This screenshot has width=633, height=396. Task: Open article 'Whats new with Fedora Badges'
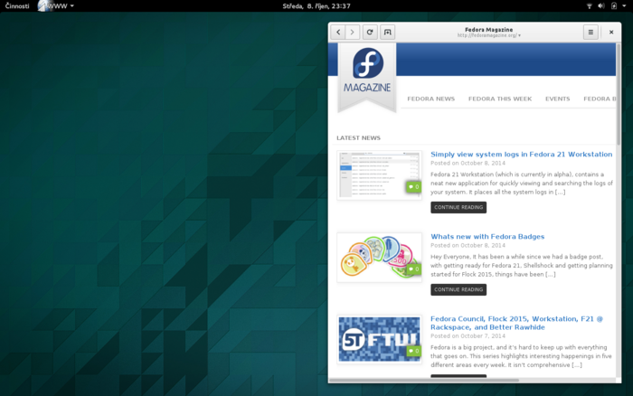coord(487,237)
